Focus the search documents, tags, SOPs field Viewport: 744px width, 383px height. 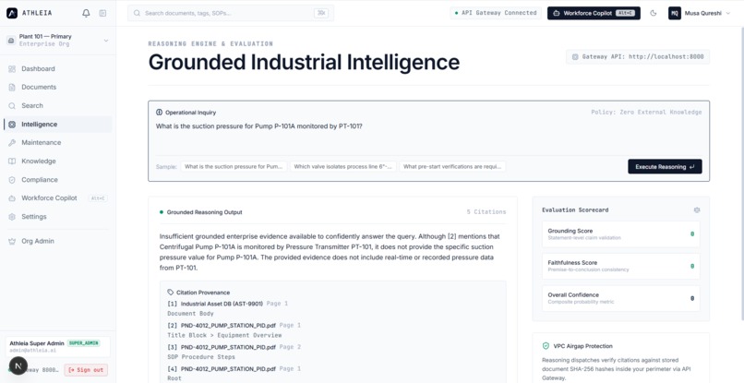coord(231,13)
